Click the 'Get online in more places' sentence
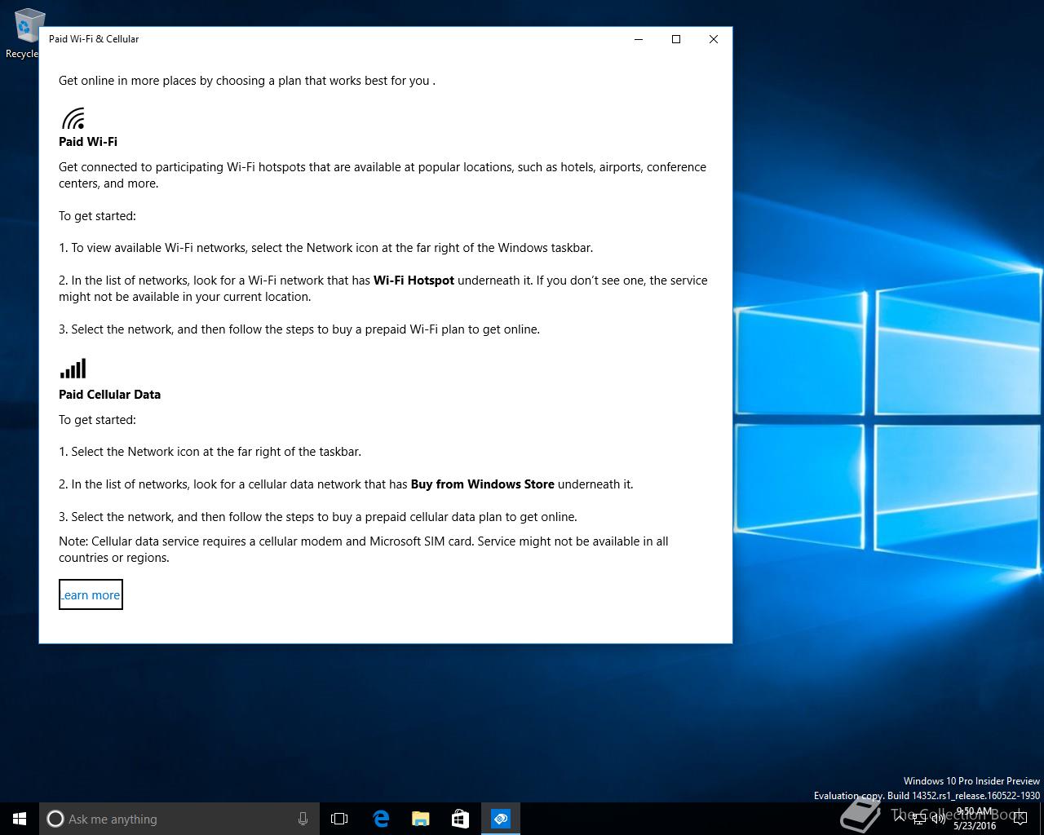Image resolution: width=1044 pixels, height=835 pixels. coord(246,81)
